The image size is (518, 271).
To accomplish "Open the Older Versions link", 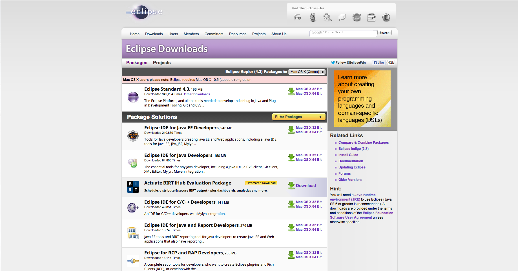I will click(x=350, y=180).
